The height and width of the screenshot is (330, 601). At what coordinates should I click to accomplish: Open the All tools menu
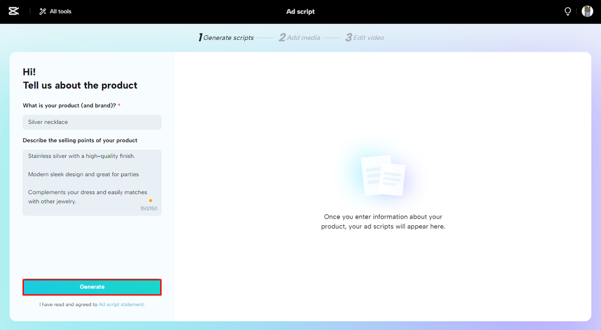(55, 11)
